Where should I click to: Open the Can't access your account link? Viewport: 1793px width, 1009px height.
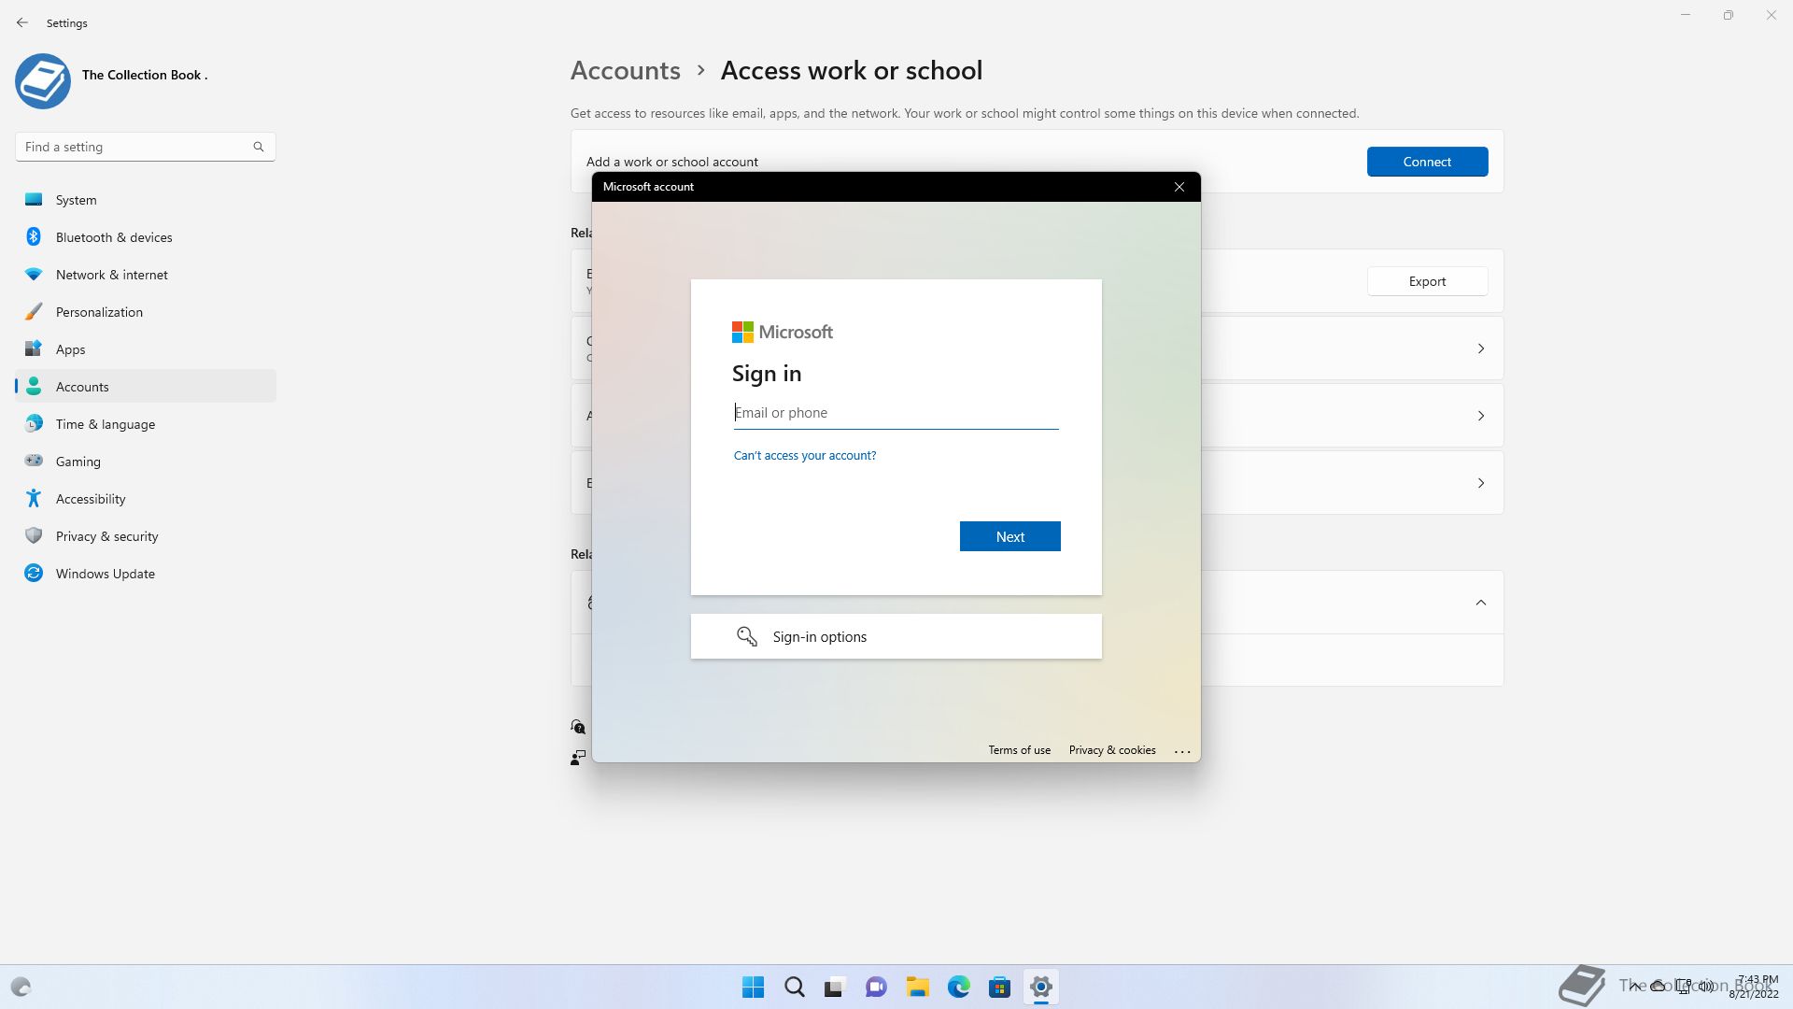click(805, 456)
